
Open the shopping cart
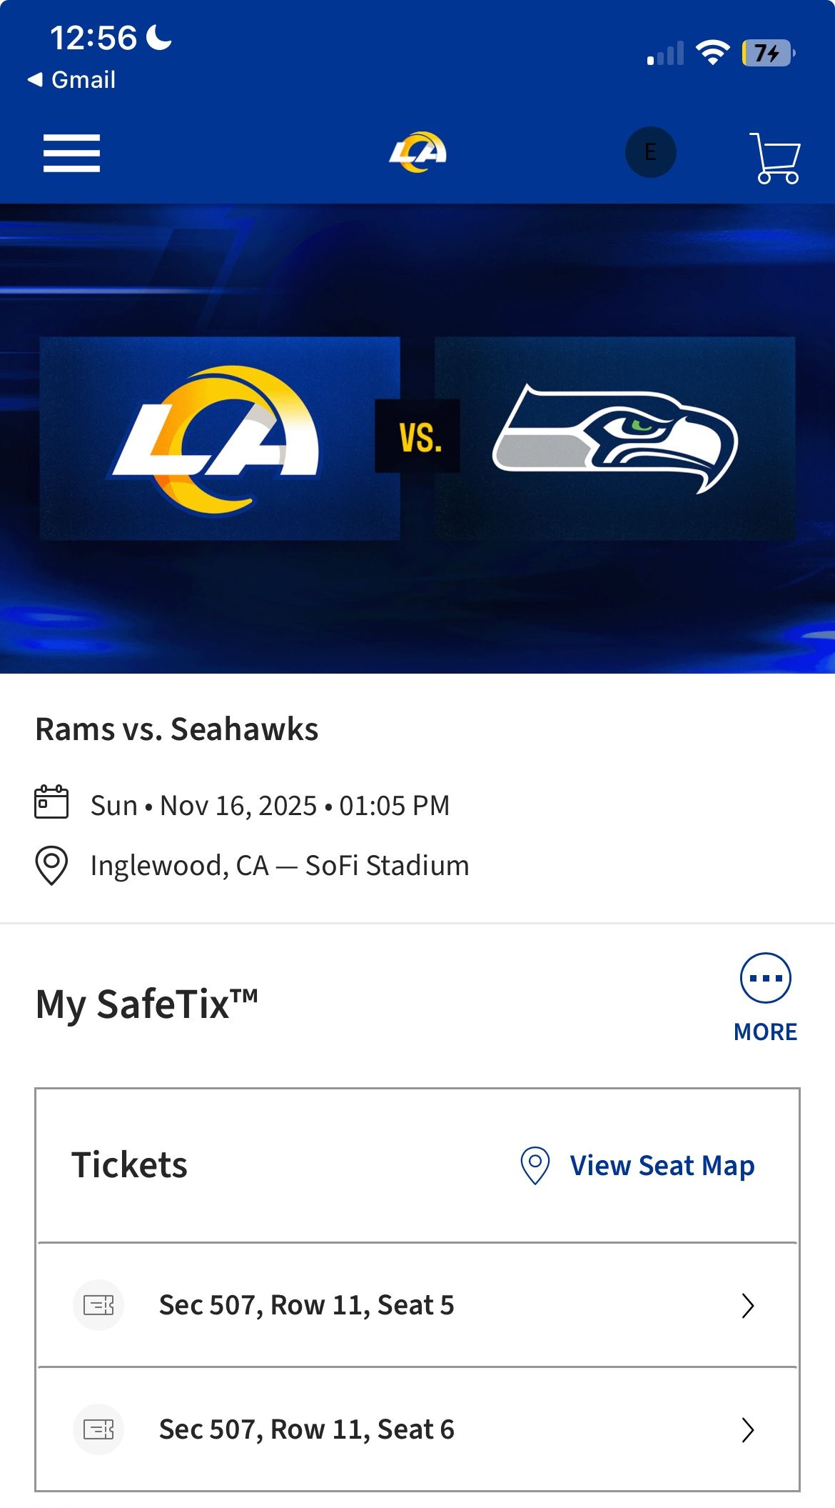point(775,151)
